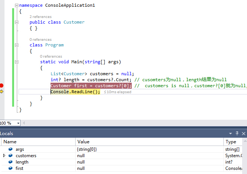Screen dimensions: 247x174
Task: Click the "customers" name in Locals
Action: (x=26, y=156)
